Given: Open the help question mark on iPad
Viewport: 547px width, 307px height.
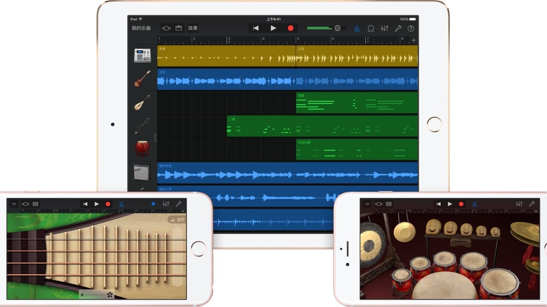Looking at the screenshot, I should [x=411, y=28].
